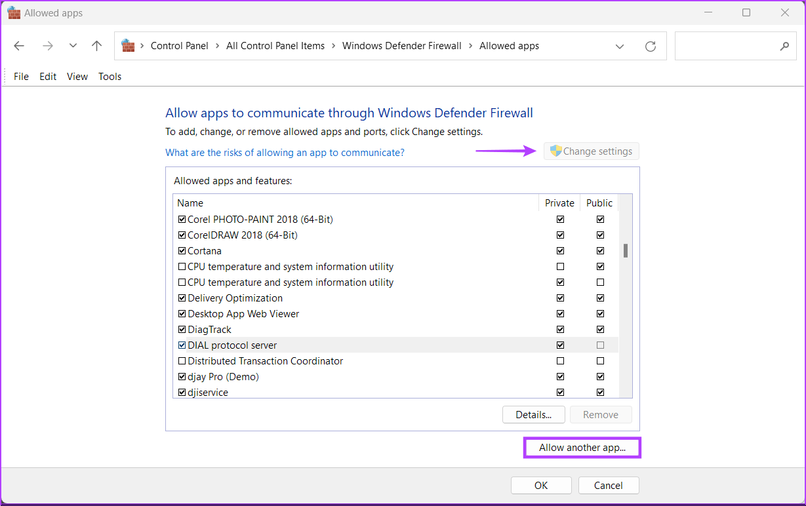Expand chevron after Windows Defender Firewall breadcrumb
The image size is (806, 506).
(x=471, y=46)
